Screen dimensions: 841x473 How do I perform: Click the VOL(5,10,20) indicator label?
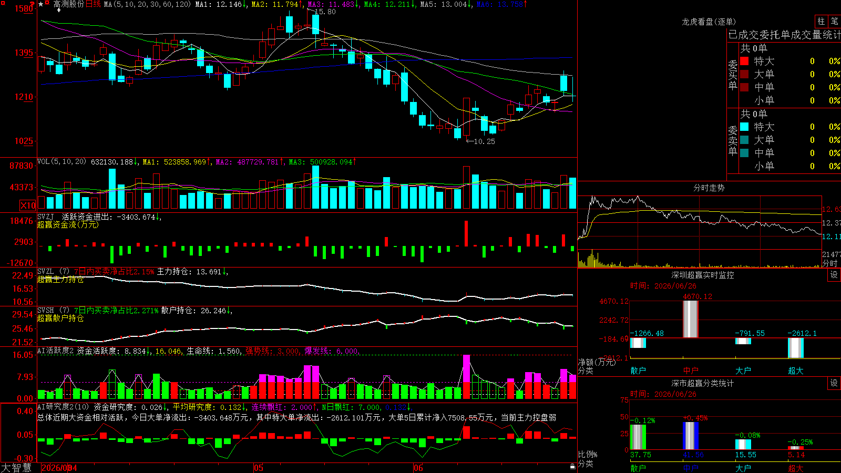(x=61, y=162)
